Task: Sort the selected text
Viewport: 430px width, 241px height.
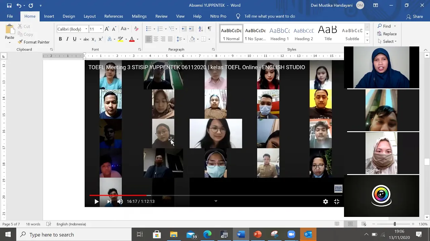Action: [x=201, y=29]
